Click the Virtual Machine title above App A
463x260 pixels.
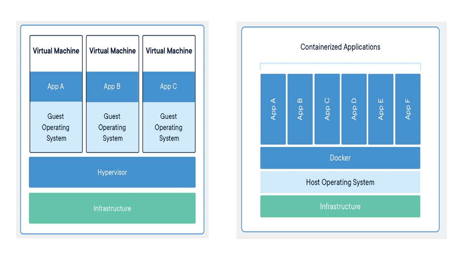point(56,51)
